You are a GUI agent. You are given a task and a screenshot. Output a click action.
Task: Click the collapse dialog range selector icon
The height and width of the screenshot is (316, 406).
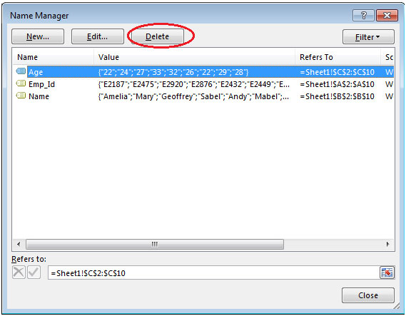point(387,272)
